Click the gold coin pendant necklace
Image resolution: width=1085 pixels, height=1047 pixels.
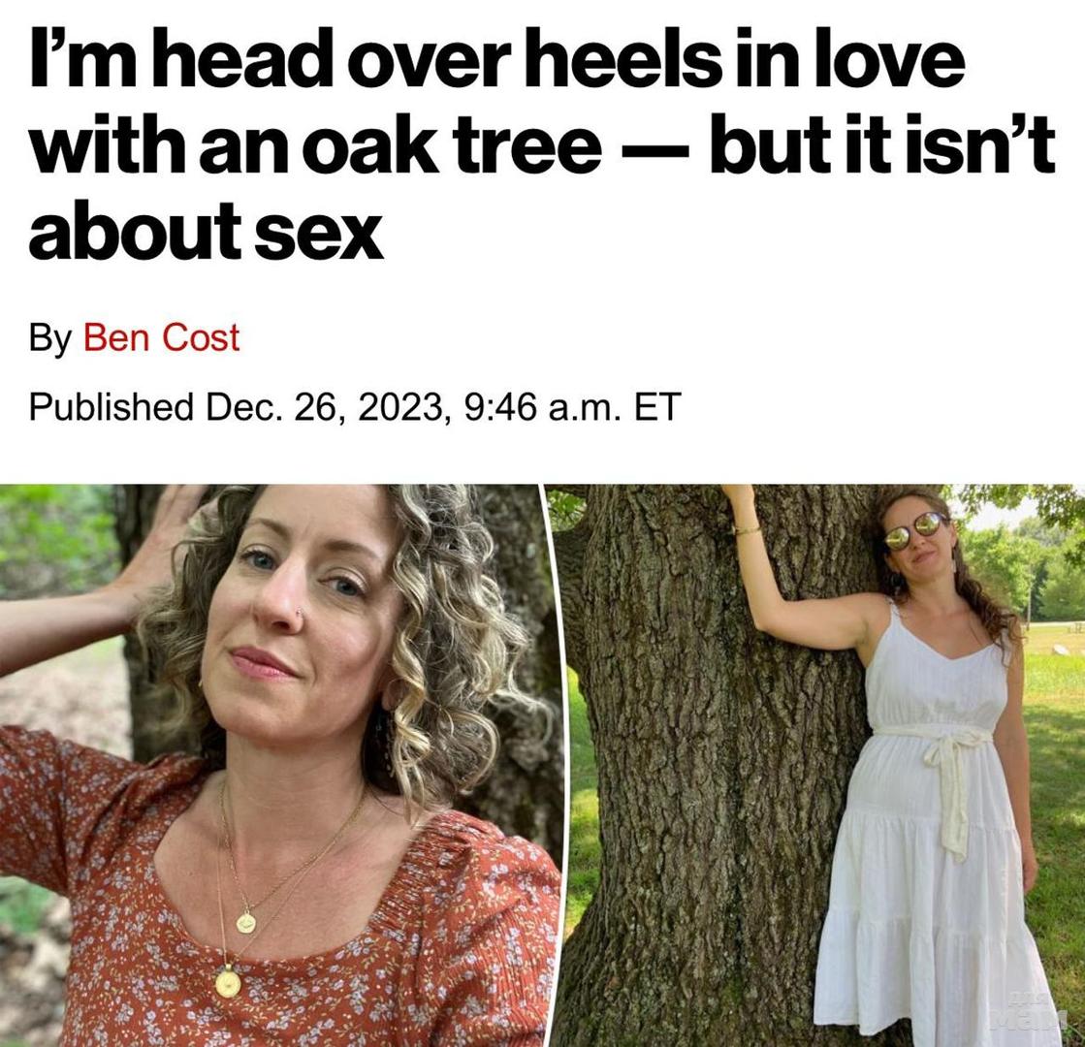coord(228,983)
